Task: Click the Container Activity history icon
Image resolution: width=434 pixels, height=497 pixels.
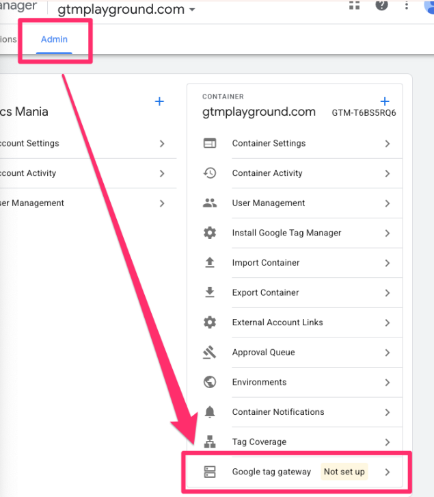Action: coord(210,173)
